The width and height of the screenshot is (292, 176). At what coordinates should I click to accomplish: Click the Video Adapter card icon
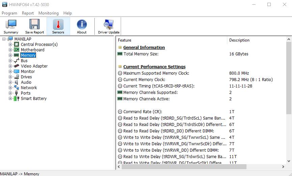17,66
